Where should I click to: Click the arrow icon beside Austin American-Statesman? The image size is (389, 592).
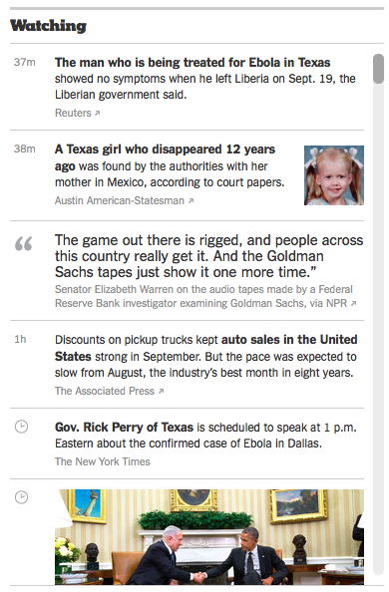coord(191,201)
